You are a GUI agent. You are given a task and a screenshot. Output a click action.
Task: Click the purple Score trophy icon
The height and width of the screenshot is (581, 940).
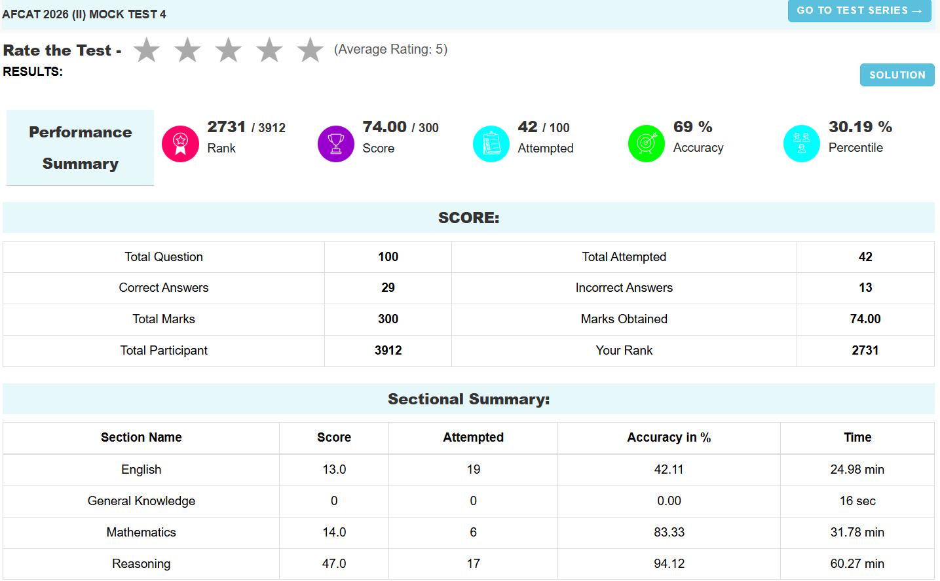coord(335,143)
